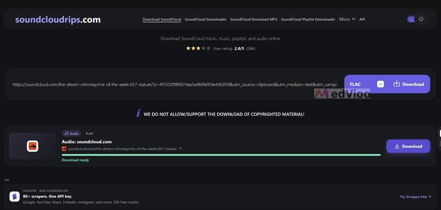Open the soundcloud.com/the-dream-chimney track link

point(122,148)
